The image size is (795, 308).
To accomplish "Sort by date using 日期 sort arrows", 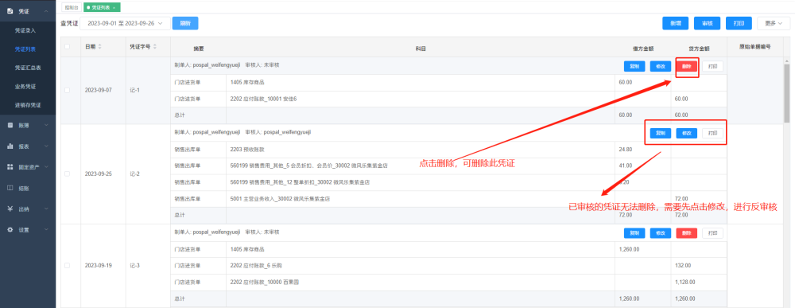I will point(100,47).
